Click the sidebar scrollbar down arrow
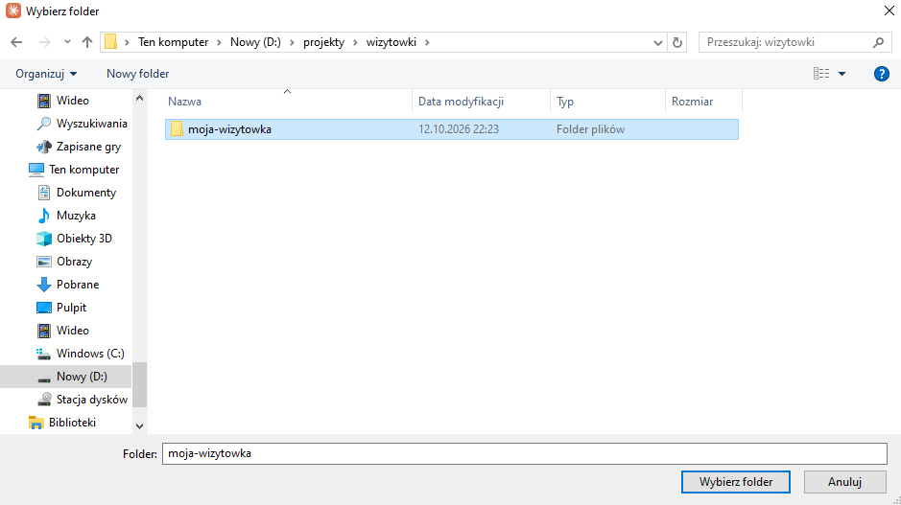Image resolution: width=901 pixels, height=505 pixels. coord(140,425)
